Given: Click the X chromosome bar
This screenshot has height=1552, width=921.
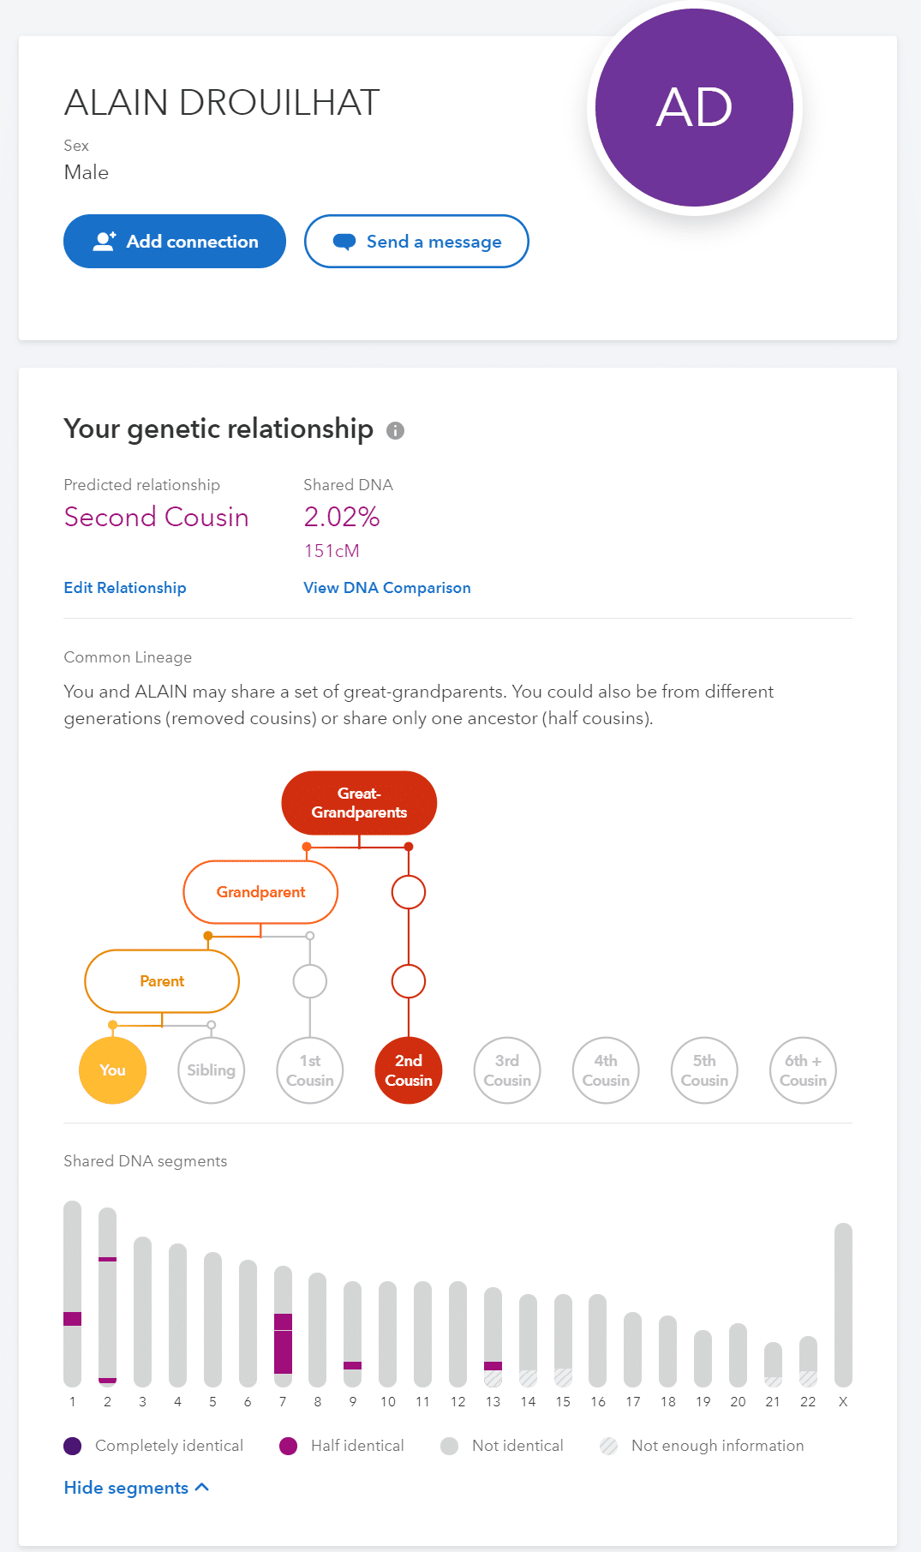Looking at the screenshot, I should (843, 1304).
